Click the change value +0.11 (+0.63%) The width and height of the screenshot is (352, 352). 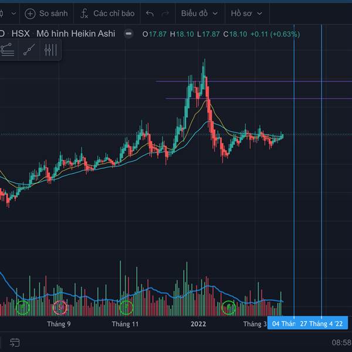275,34
